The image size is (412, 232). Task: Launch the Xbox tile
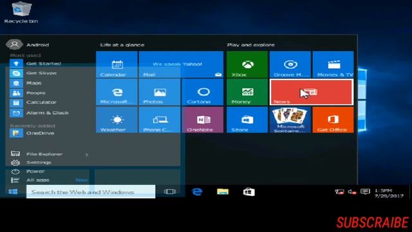247,64
